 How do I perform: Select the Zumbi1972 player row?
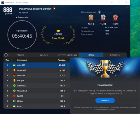coord(37,86)
